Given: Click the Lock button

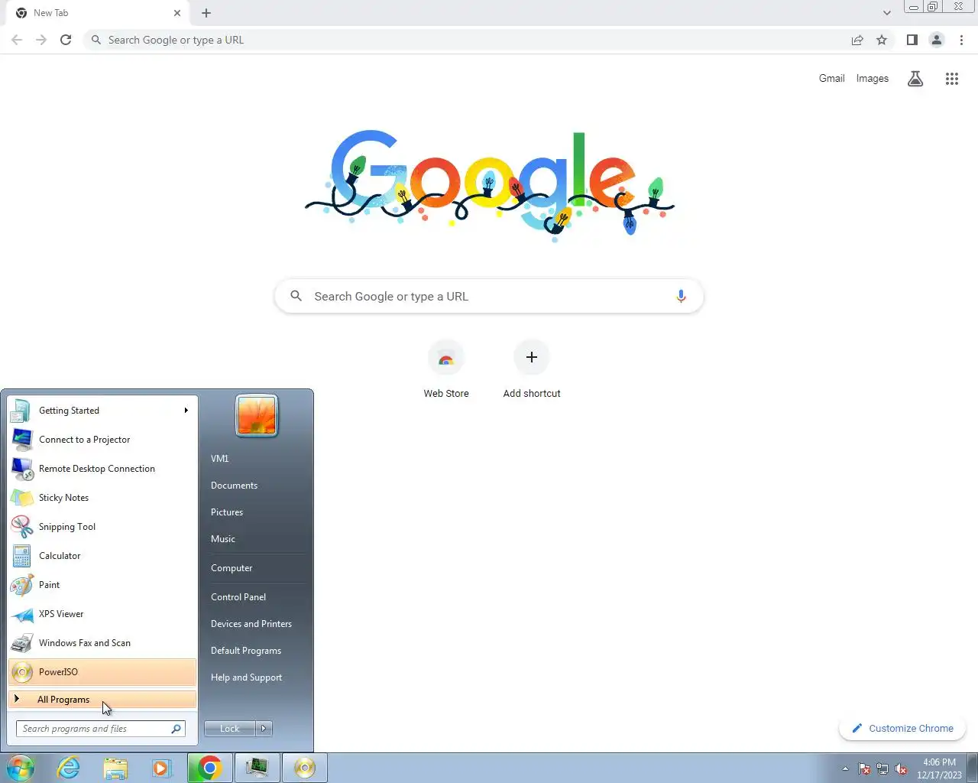Looking at the screenshot, I should [230, 729].
